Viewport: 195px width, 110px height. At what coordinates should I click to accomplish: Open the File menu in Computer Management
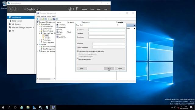point(39,16)
